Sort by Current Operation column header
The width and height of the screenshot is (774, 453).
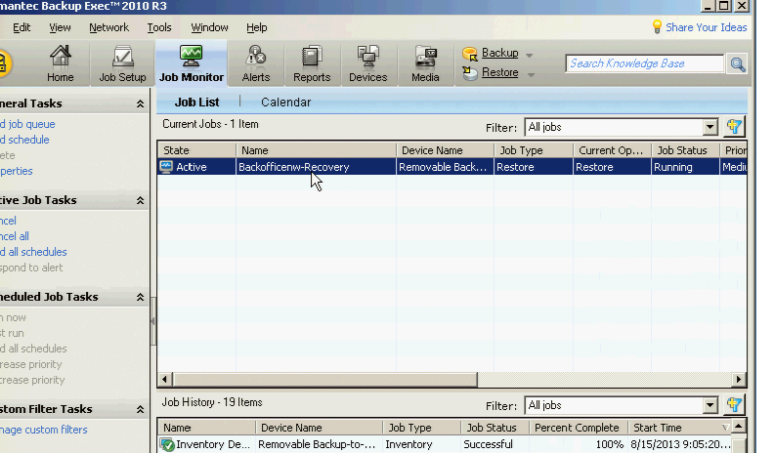point(612,150)
